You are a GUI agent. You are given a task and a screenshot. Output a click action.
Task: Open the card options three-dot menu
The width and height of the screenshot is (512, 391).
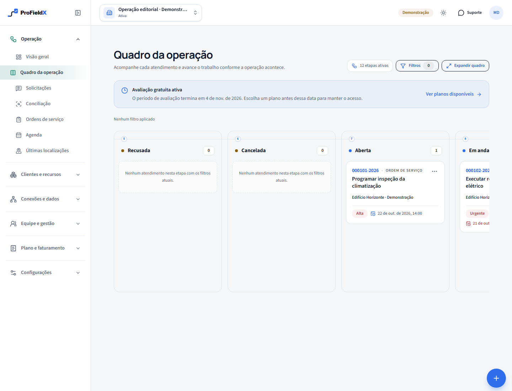(434, 171)
